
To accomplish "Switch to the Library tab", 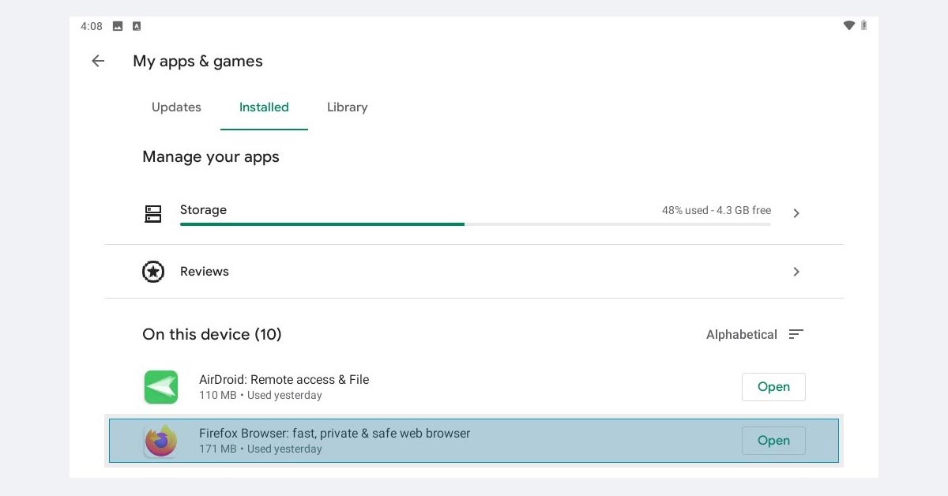I will pos(348,107).
